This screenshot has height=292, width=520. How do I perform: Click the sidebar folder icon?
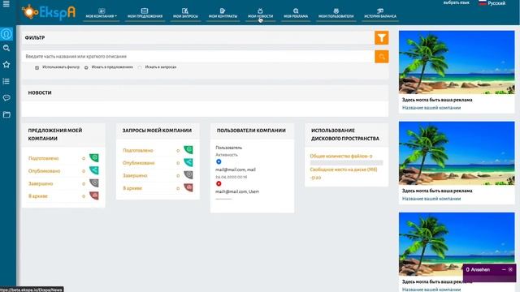[6, 114]
